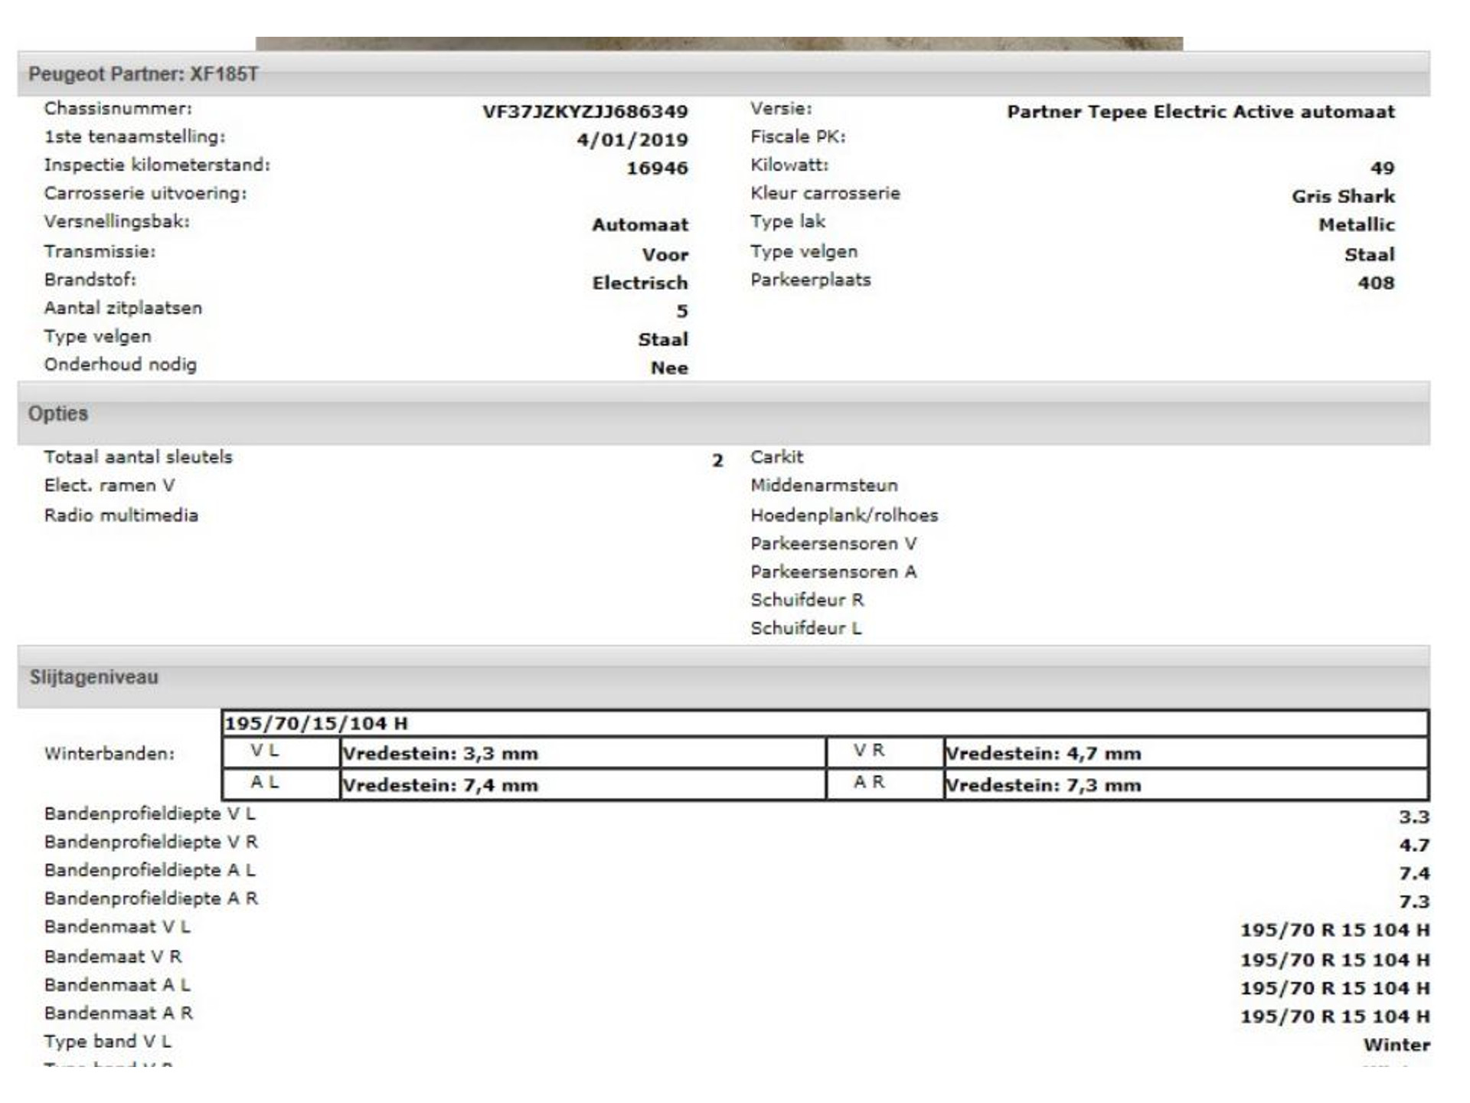
Task: Click the V R cell Vredestein: 4,7 mm
Action: click(x=1186, y=754)
